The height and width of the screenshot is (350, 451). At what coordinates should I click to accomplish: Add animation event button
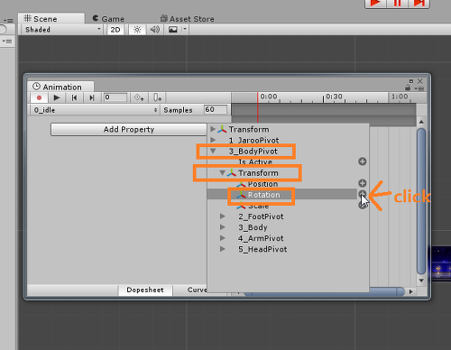pyautogui.click(x=158, y=97)
